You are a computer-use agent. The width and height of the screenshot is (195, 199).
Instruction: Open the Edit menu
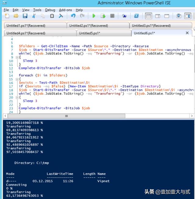pyautogui.click(x=16, y=10)
